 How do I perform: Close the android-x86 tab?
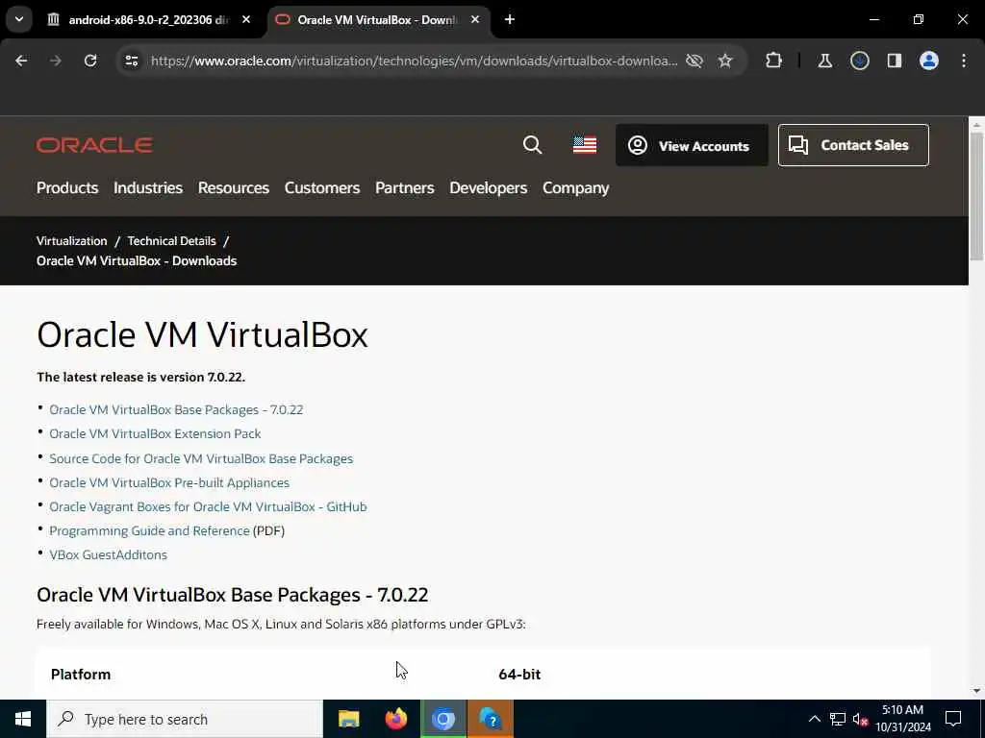pyautogui.click(x=246, y=19)
